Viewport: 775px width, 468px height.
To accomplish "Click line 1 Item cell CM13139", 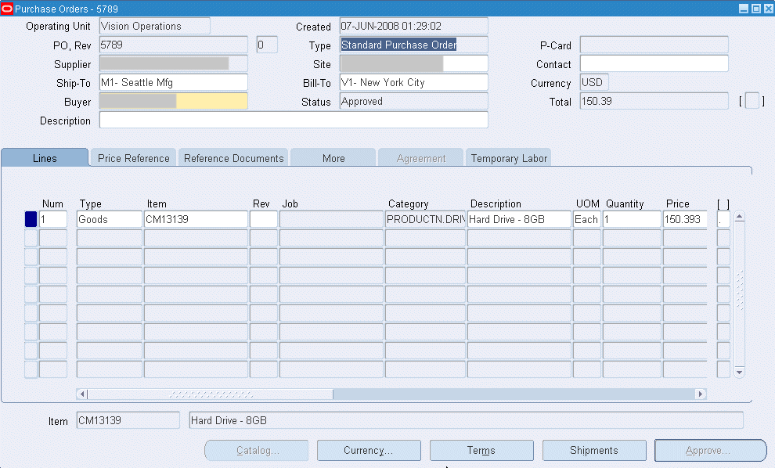I will point(196,219).
